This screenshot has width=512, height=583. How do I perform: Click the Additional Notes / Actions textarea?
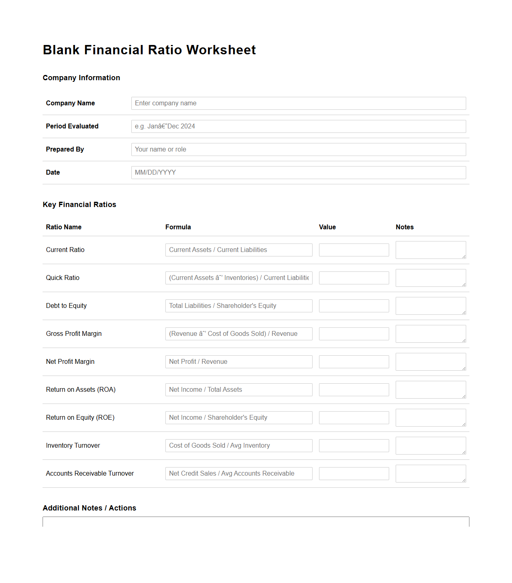255,527
